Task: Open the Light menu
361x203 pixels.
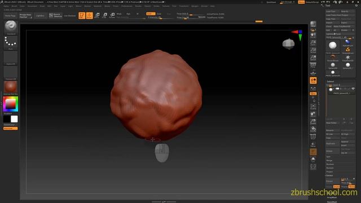Action: coord(70,6)
